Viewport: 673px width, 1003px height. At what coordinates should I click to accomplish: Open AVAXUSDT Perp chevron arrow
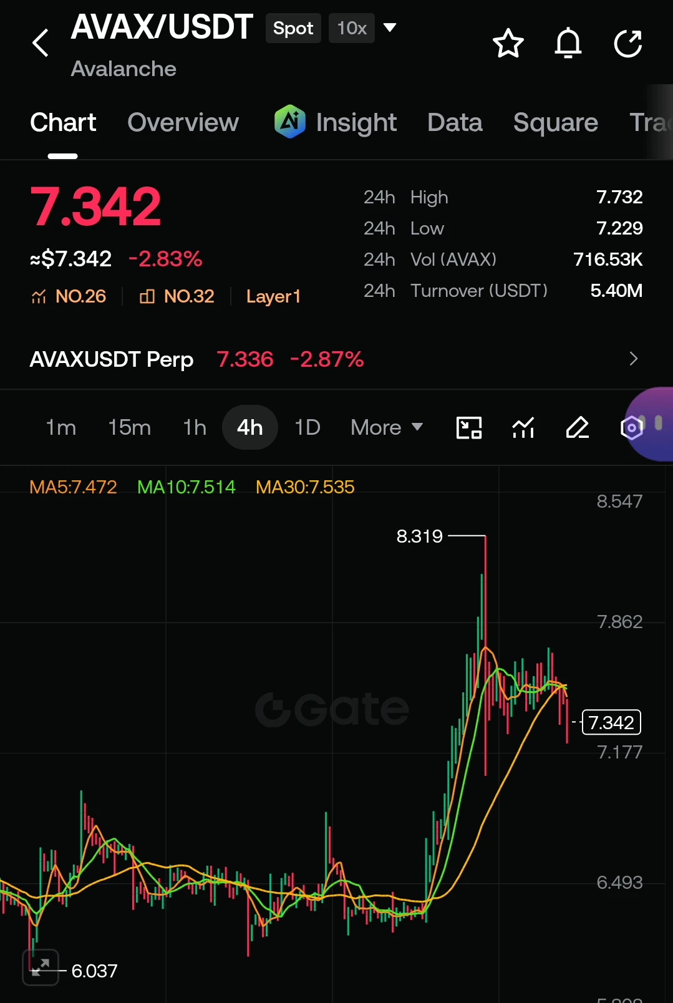click(634, 359)
